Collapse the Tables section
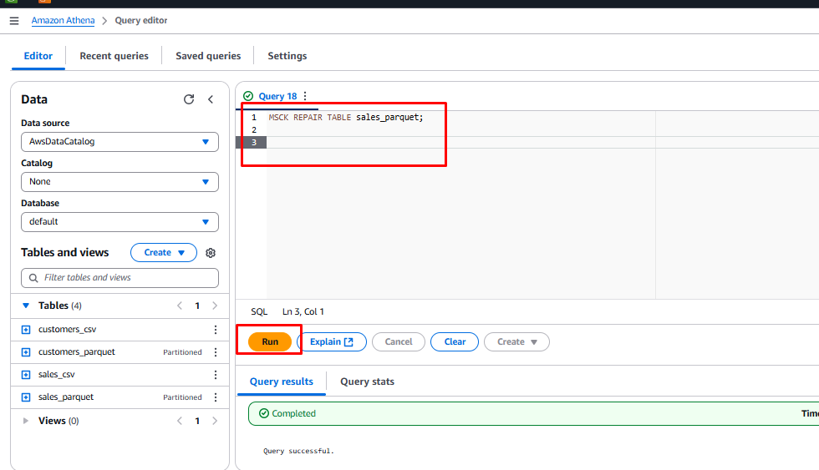 pyautogui.click(x=26, y=306)
